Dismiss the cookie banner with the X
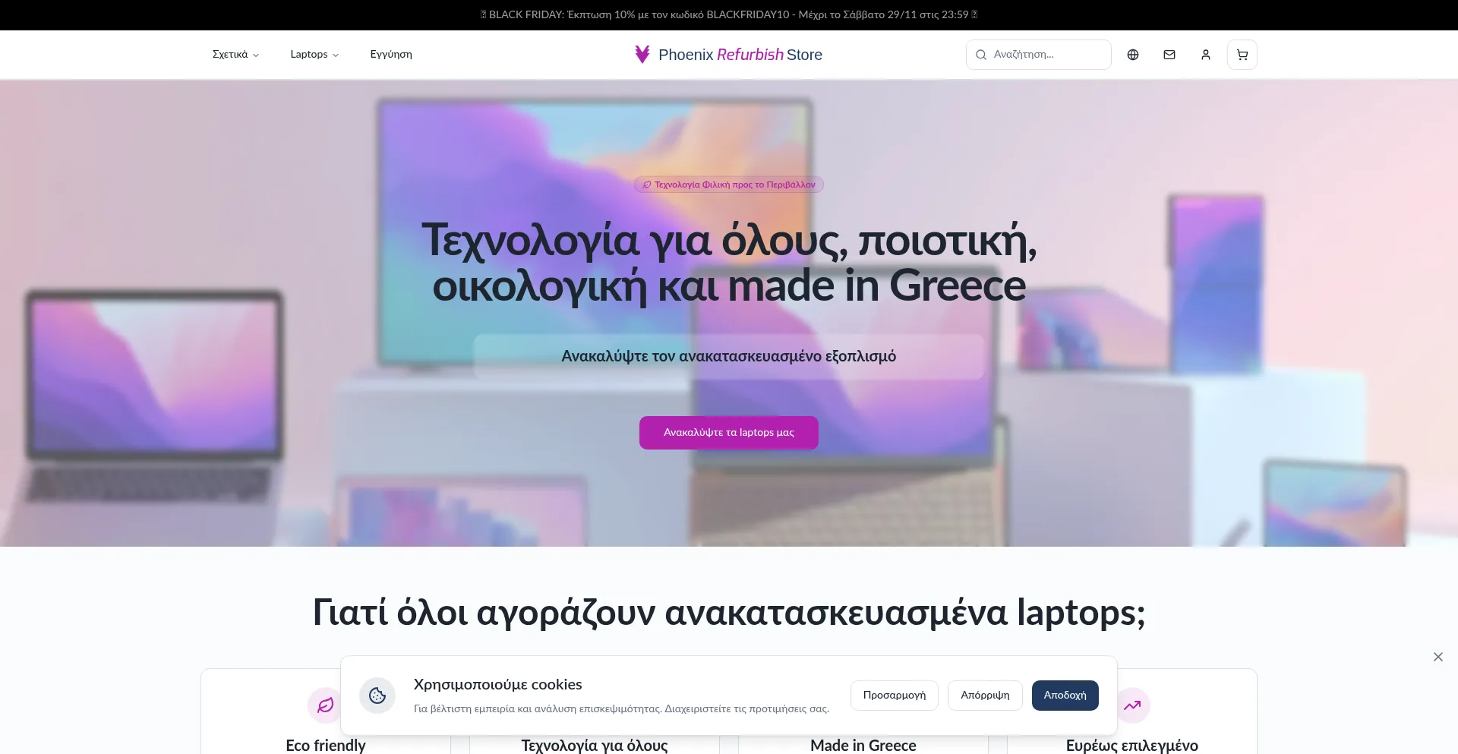 pos(1438,657)
